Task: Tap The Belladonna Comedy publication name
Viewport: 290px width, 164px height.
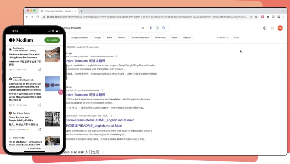Action: tap(25, 51)
